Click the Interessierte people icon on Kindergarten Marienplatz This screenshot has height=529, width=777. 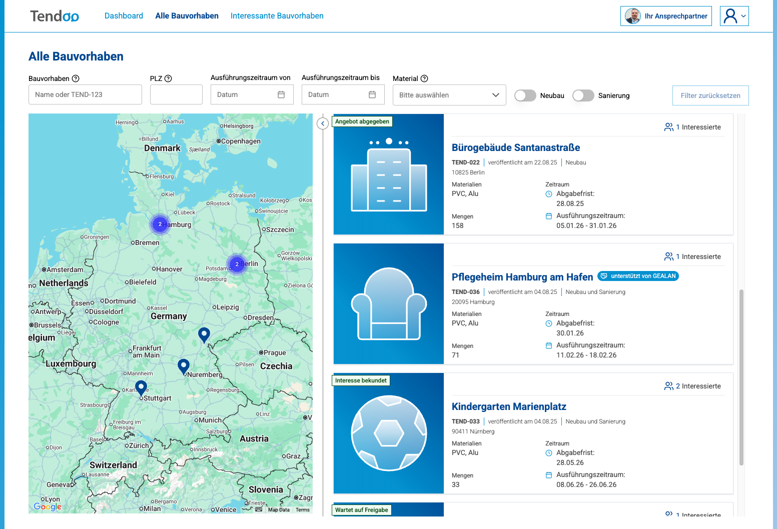(669, 386)
